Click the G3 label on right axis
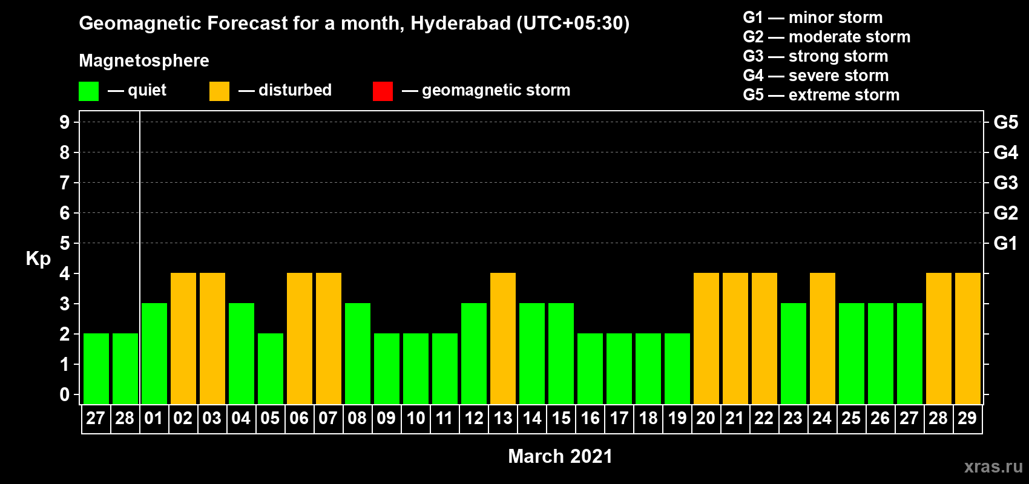 pyautogui.click(x=1005, y=183)
